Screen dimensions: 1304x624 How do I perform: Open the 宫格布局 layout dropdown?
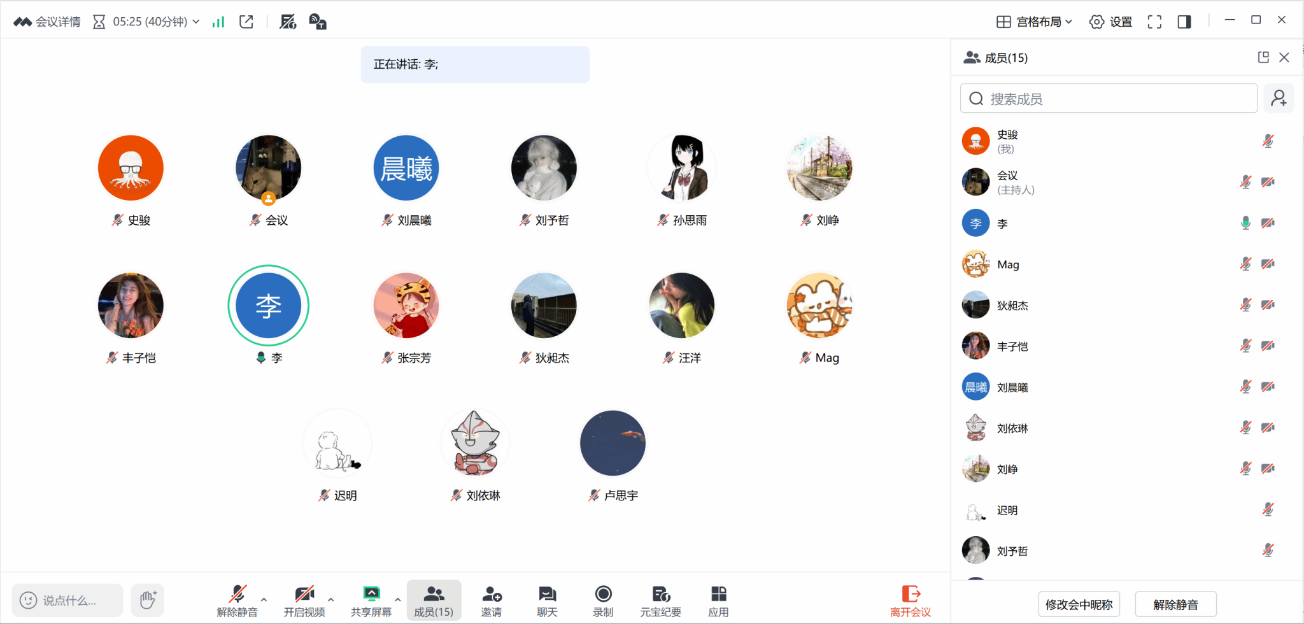pos(1035,22)
